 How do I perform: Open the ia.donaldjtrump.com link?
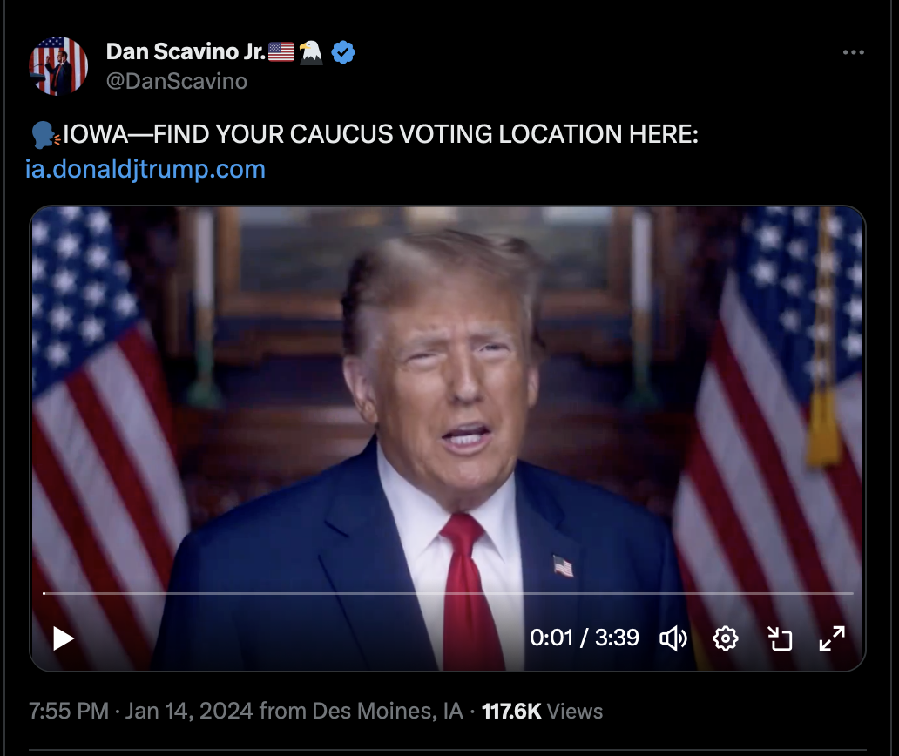[x=145, y=169]
